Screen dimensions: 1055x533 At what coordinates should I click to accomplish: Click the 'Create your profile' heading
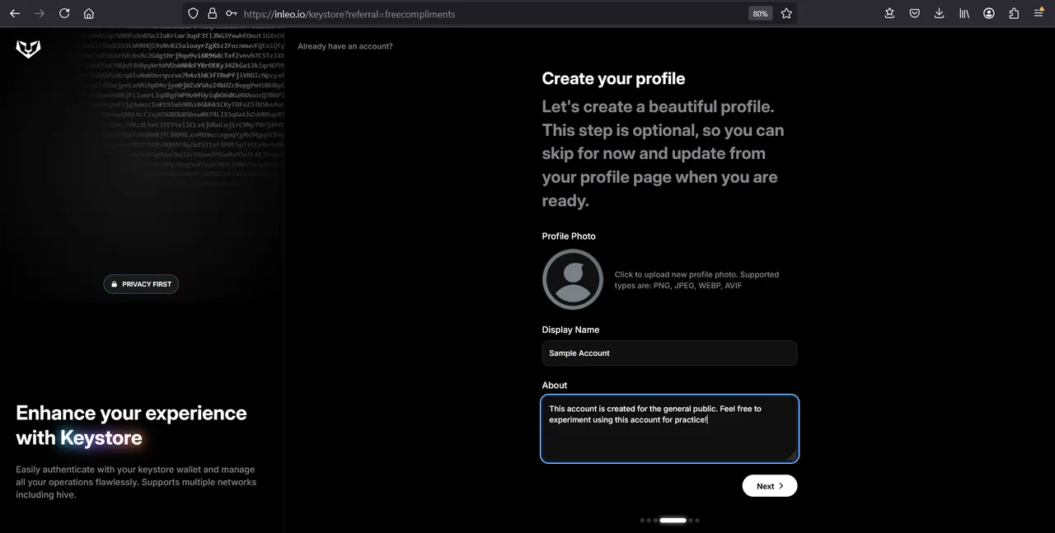[x=613, y=79]
